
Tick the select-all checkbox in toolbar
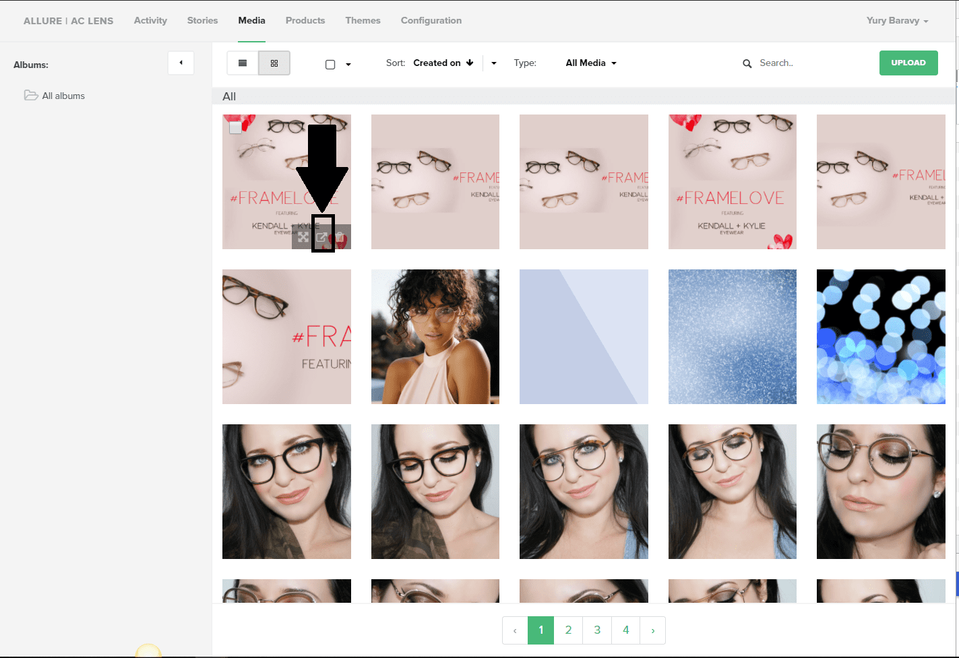(330, 65)
